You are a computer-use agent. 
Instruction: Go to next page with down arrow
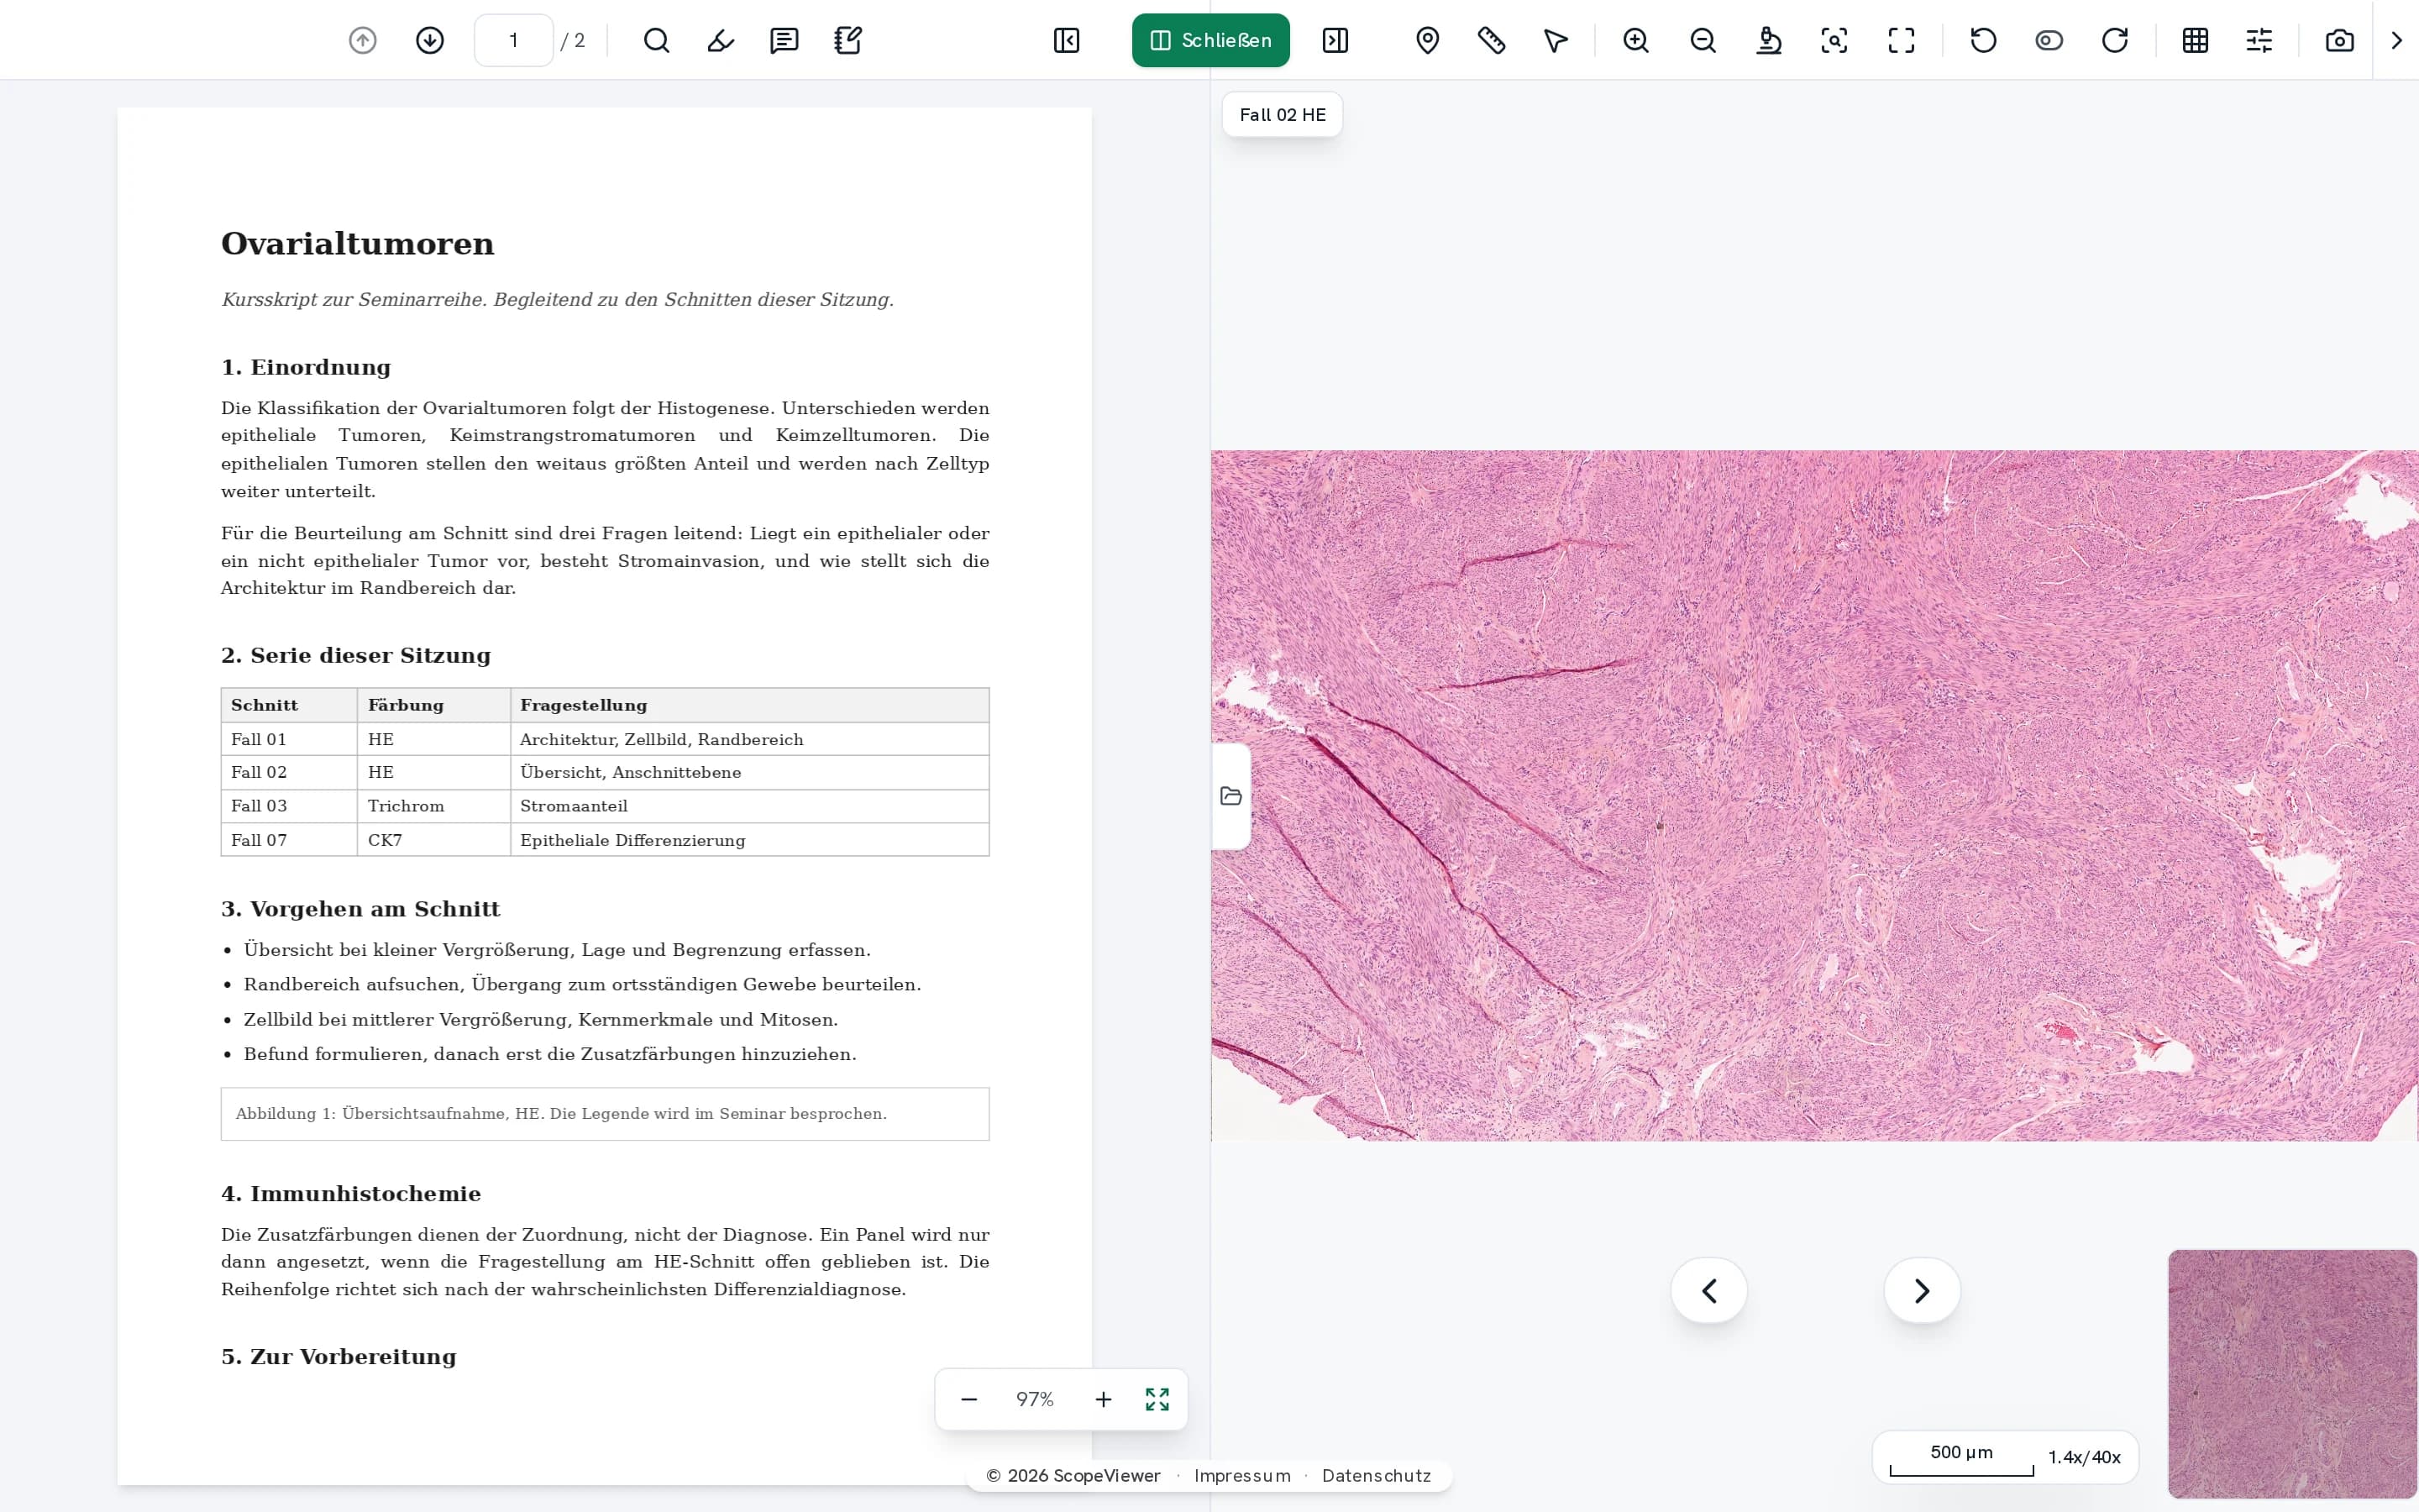click(430, 40)
